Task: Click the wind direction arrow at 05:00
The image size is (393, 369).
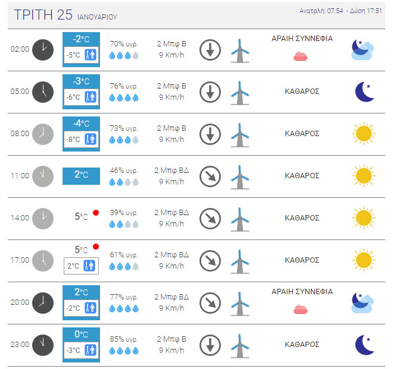Action: click(210, 92)
